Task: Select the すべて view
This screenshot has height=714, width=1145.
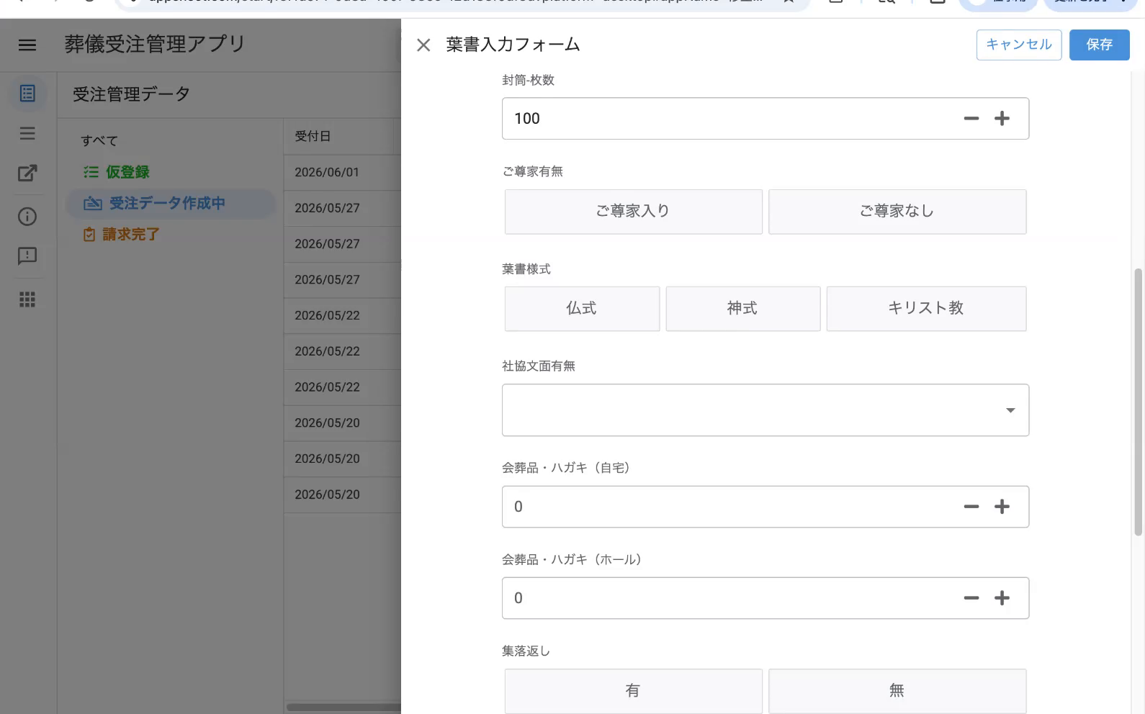Action: click(x=99, y=141)
